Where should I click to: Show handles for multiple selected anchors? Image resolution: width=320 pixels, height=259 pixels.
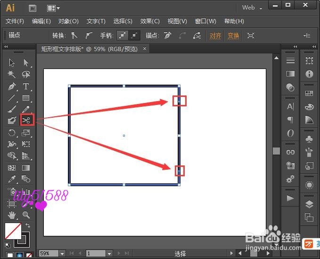(x=123, y=35)
